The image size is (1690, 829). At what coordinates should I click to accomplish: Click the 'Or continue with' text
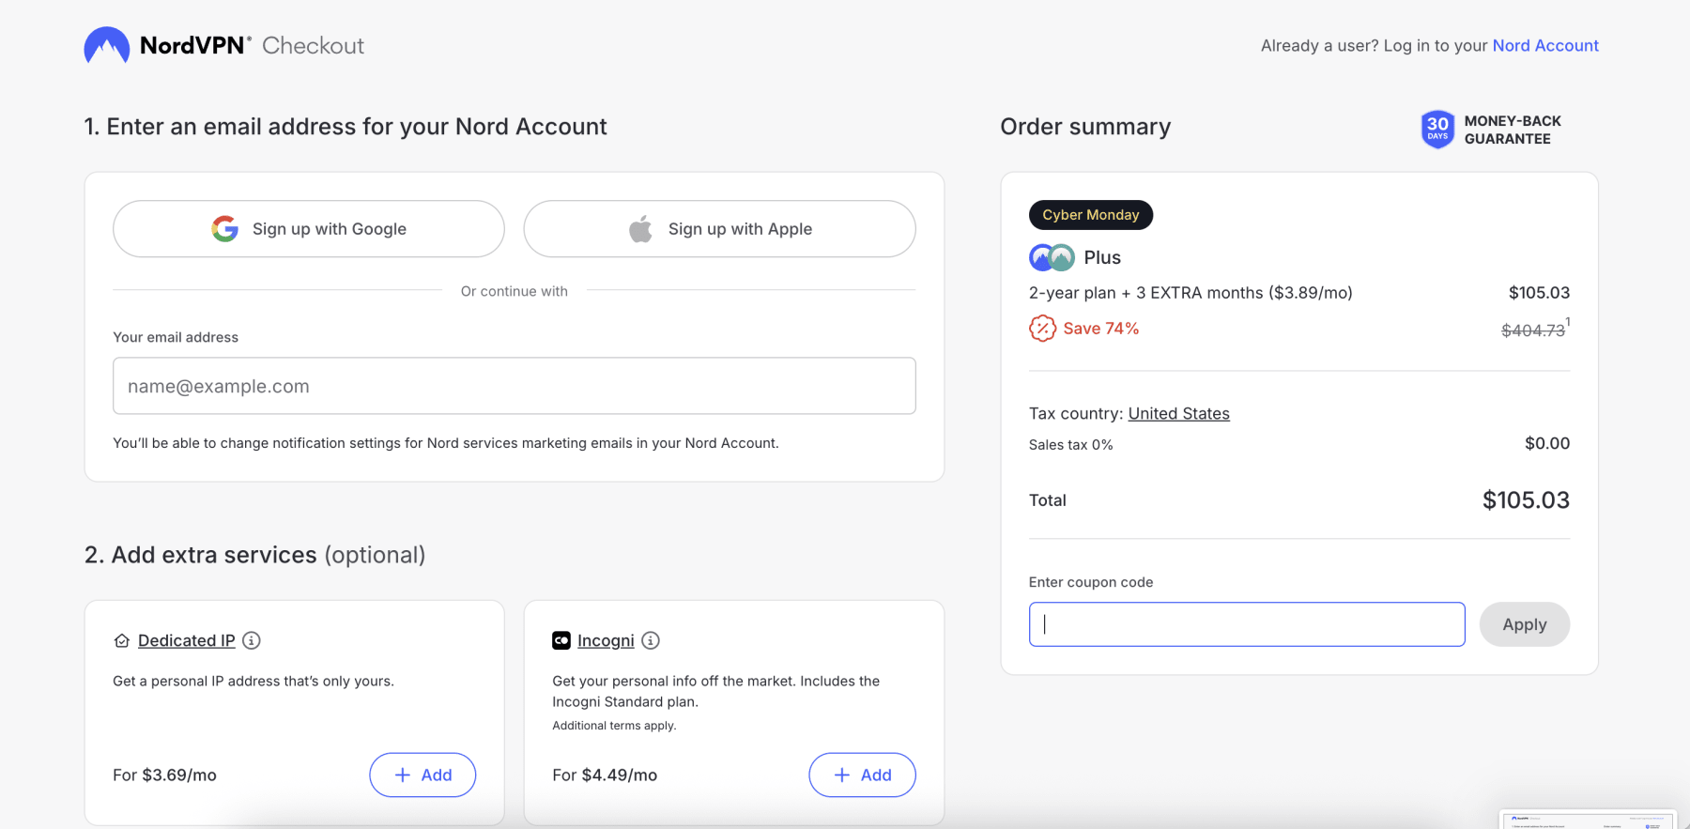tap(515, 291)
